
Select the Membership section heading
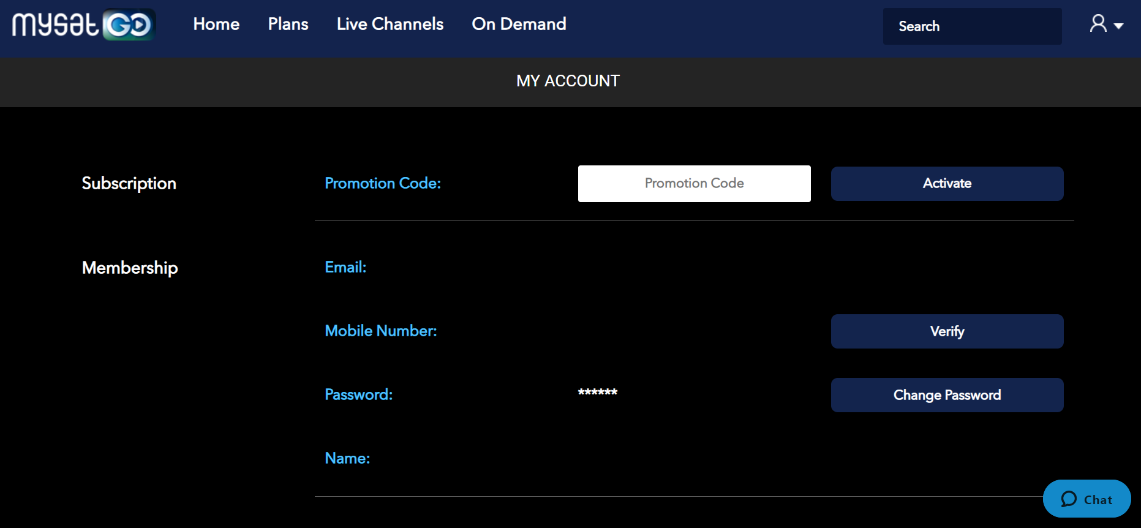(130, 268)
